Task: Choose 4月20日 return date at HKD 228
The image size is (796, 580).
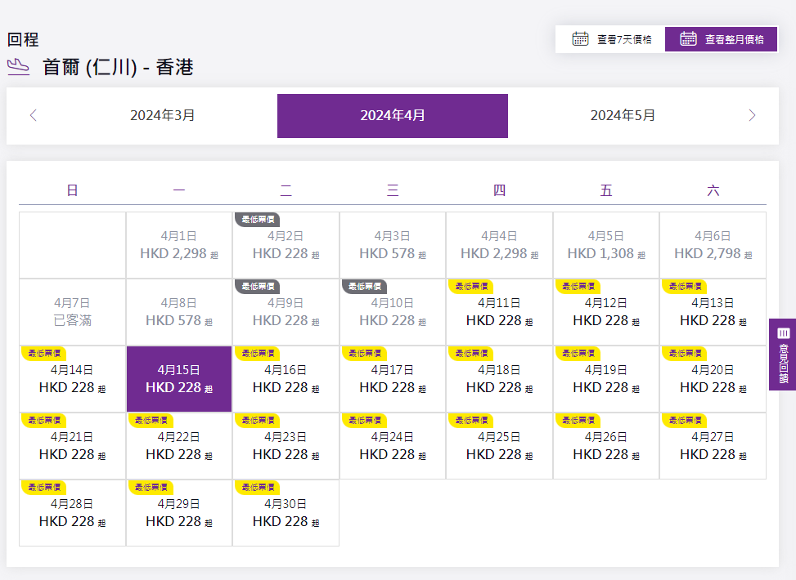Action: (713, 379)
